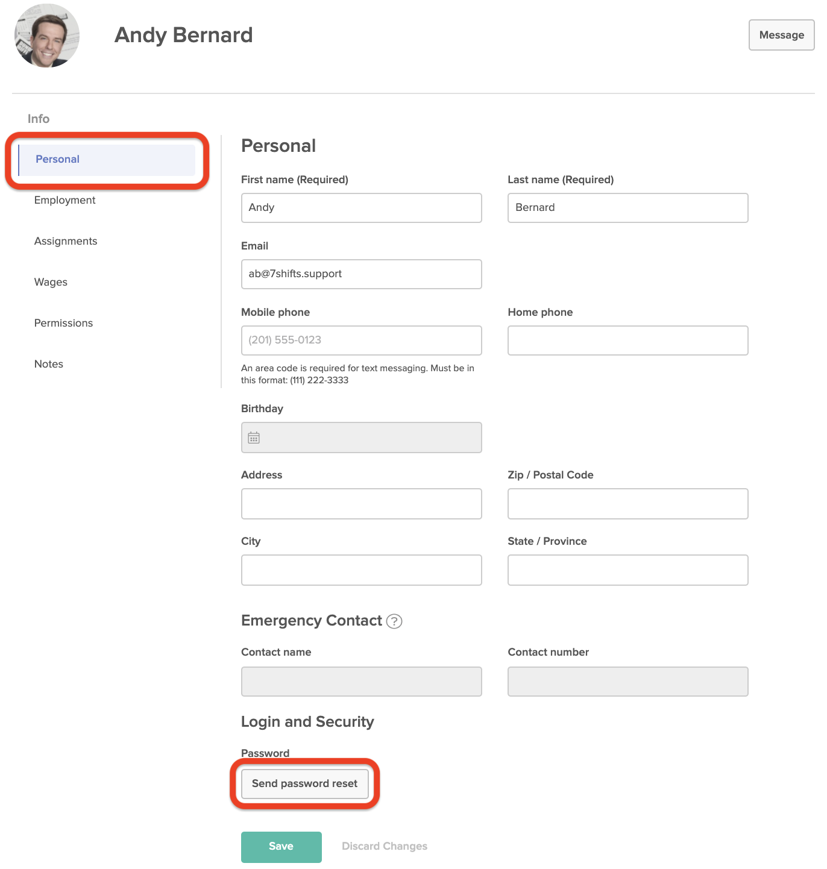Switch to the Employment section
827x869 pixels.
tap(65, 201)
